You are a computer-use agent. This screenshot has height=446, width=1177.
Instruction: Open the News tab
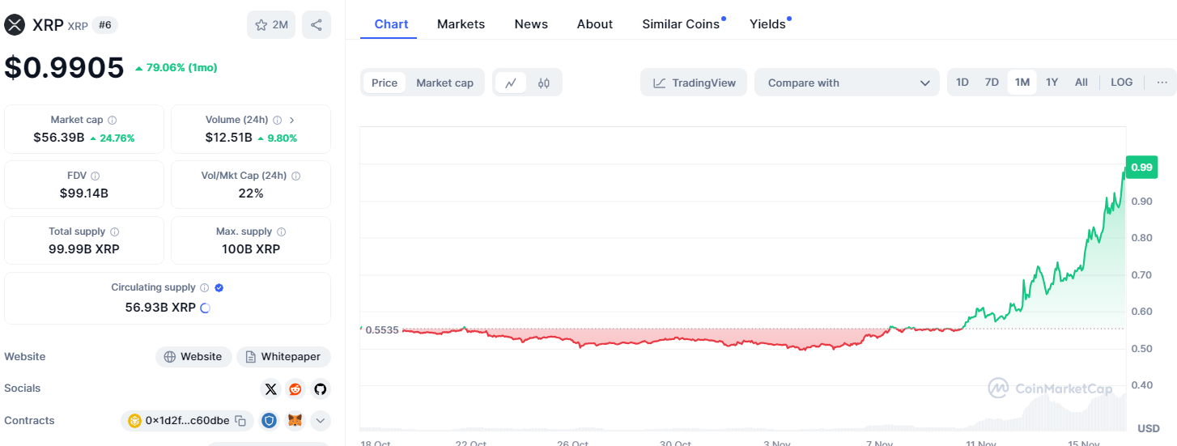point(531,24)
